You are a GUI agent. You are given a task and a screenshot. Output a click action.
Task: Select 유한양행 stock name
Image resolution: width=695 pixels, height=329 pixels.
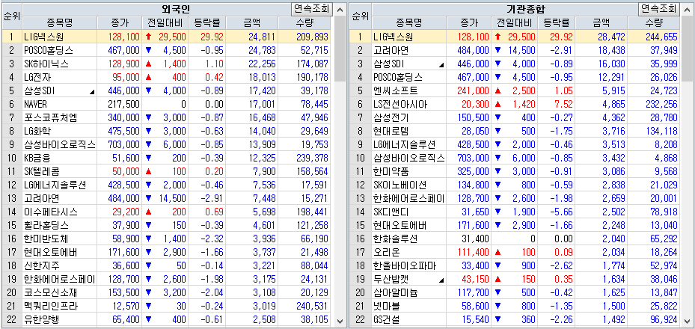tap(42, 320)
